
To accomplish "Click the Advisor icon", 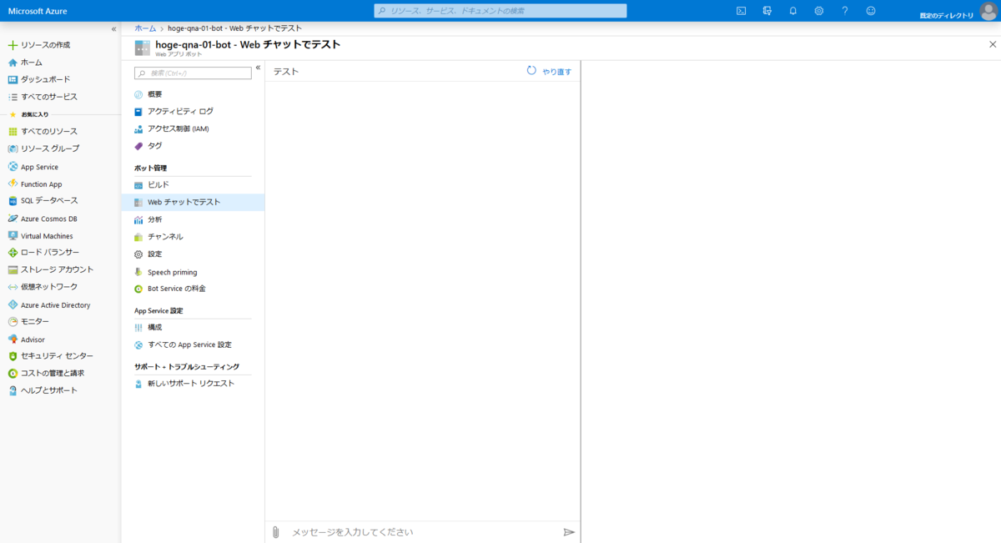I will 13,339.
